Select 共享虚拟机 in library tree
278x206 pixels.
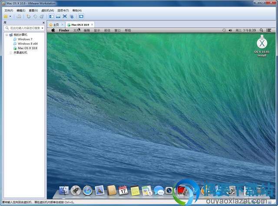pyautogui.click(x=20, y=52)
